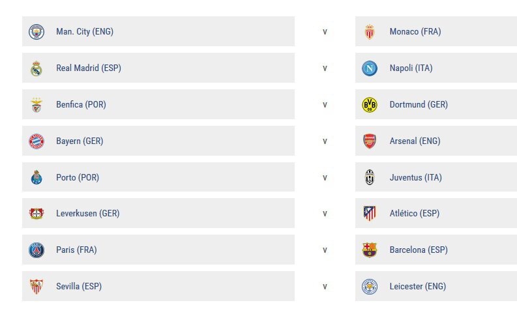Click the Monaco club crest
Image resolution: width=517 pixels, height=318 pixels.
tap(370, 32)
